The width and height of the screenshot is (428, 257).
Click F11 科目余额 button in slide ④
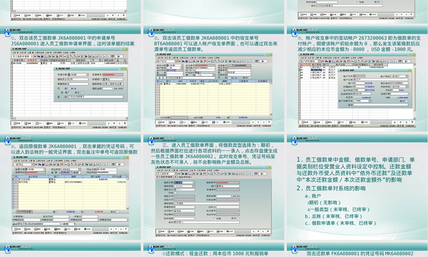[x=24, y=212]
